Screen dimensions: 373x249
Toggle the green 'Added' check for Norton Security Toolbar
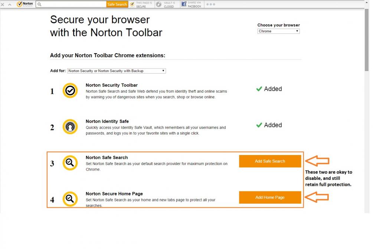tap(269, 89)
